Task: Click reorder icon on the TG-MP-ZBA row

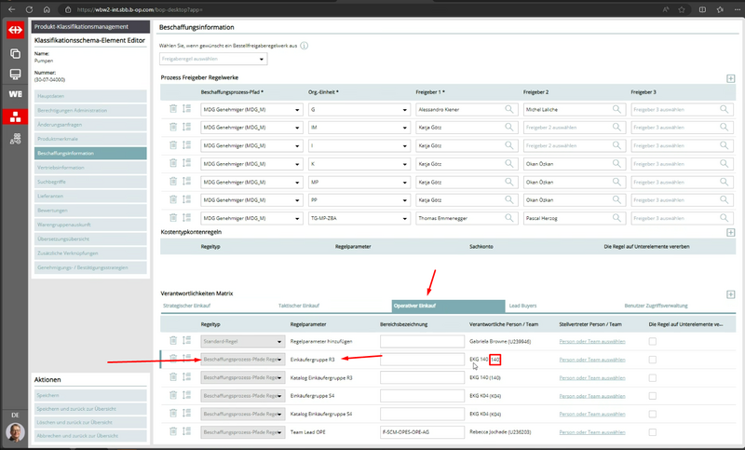Action: [x=186, y=218]
